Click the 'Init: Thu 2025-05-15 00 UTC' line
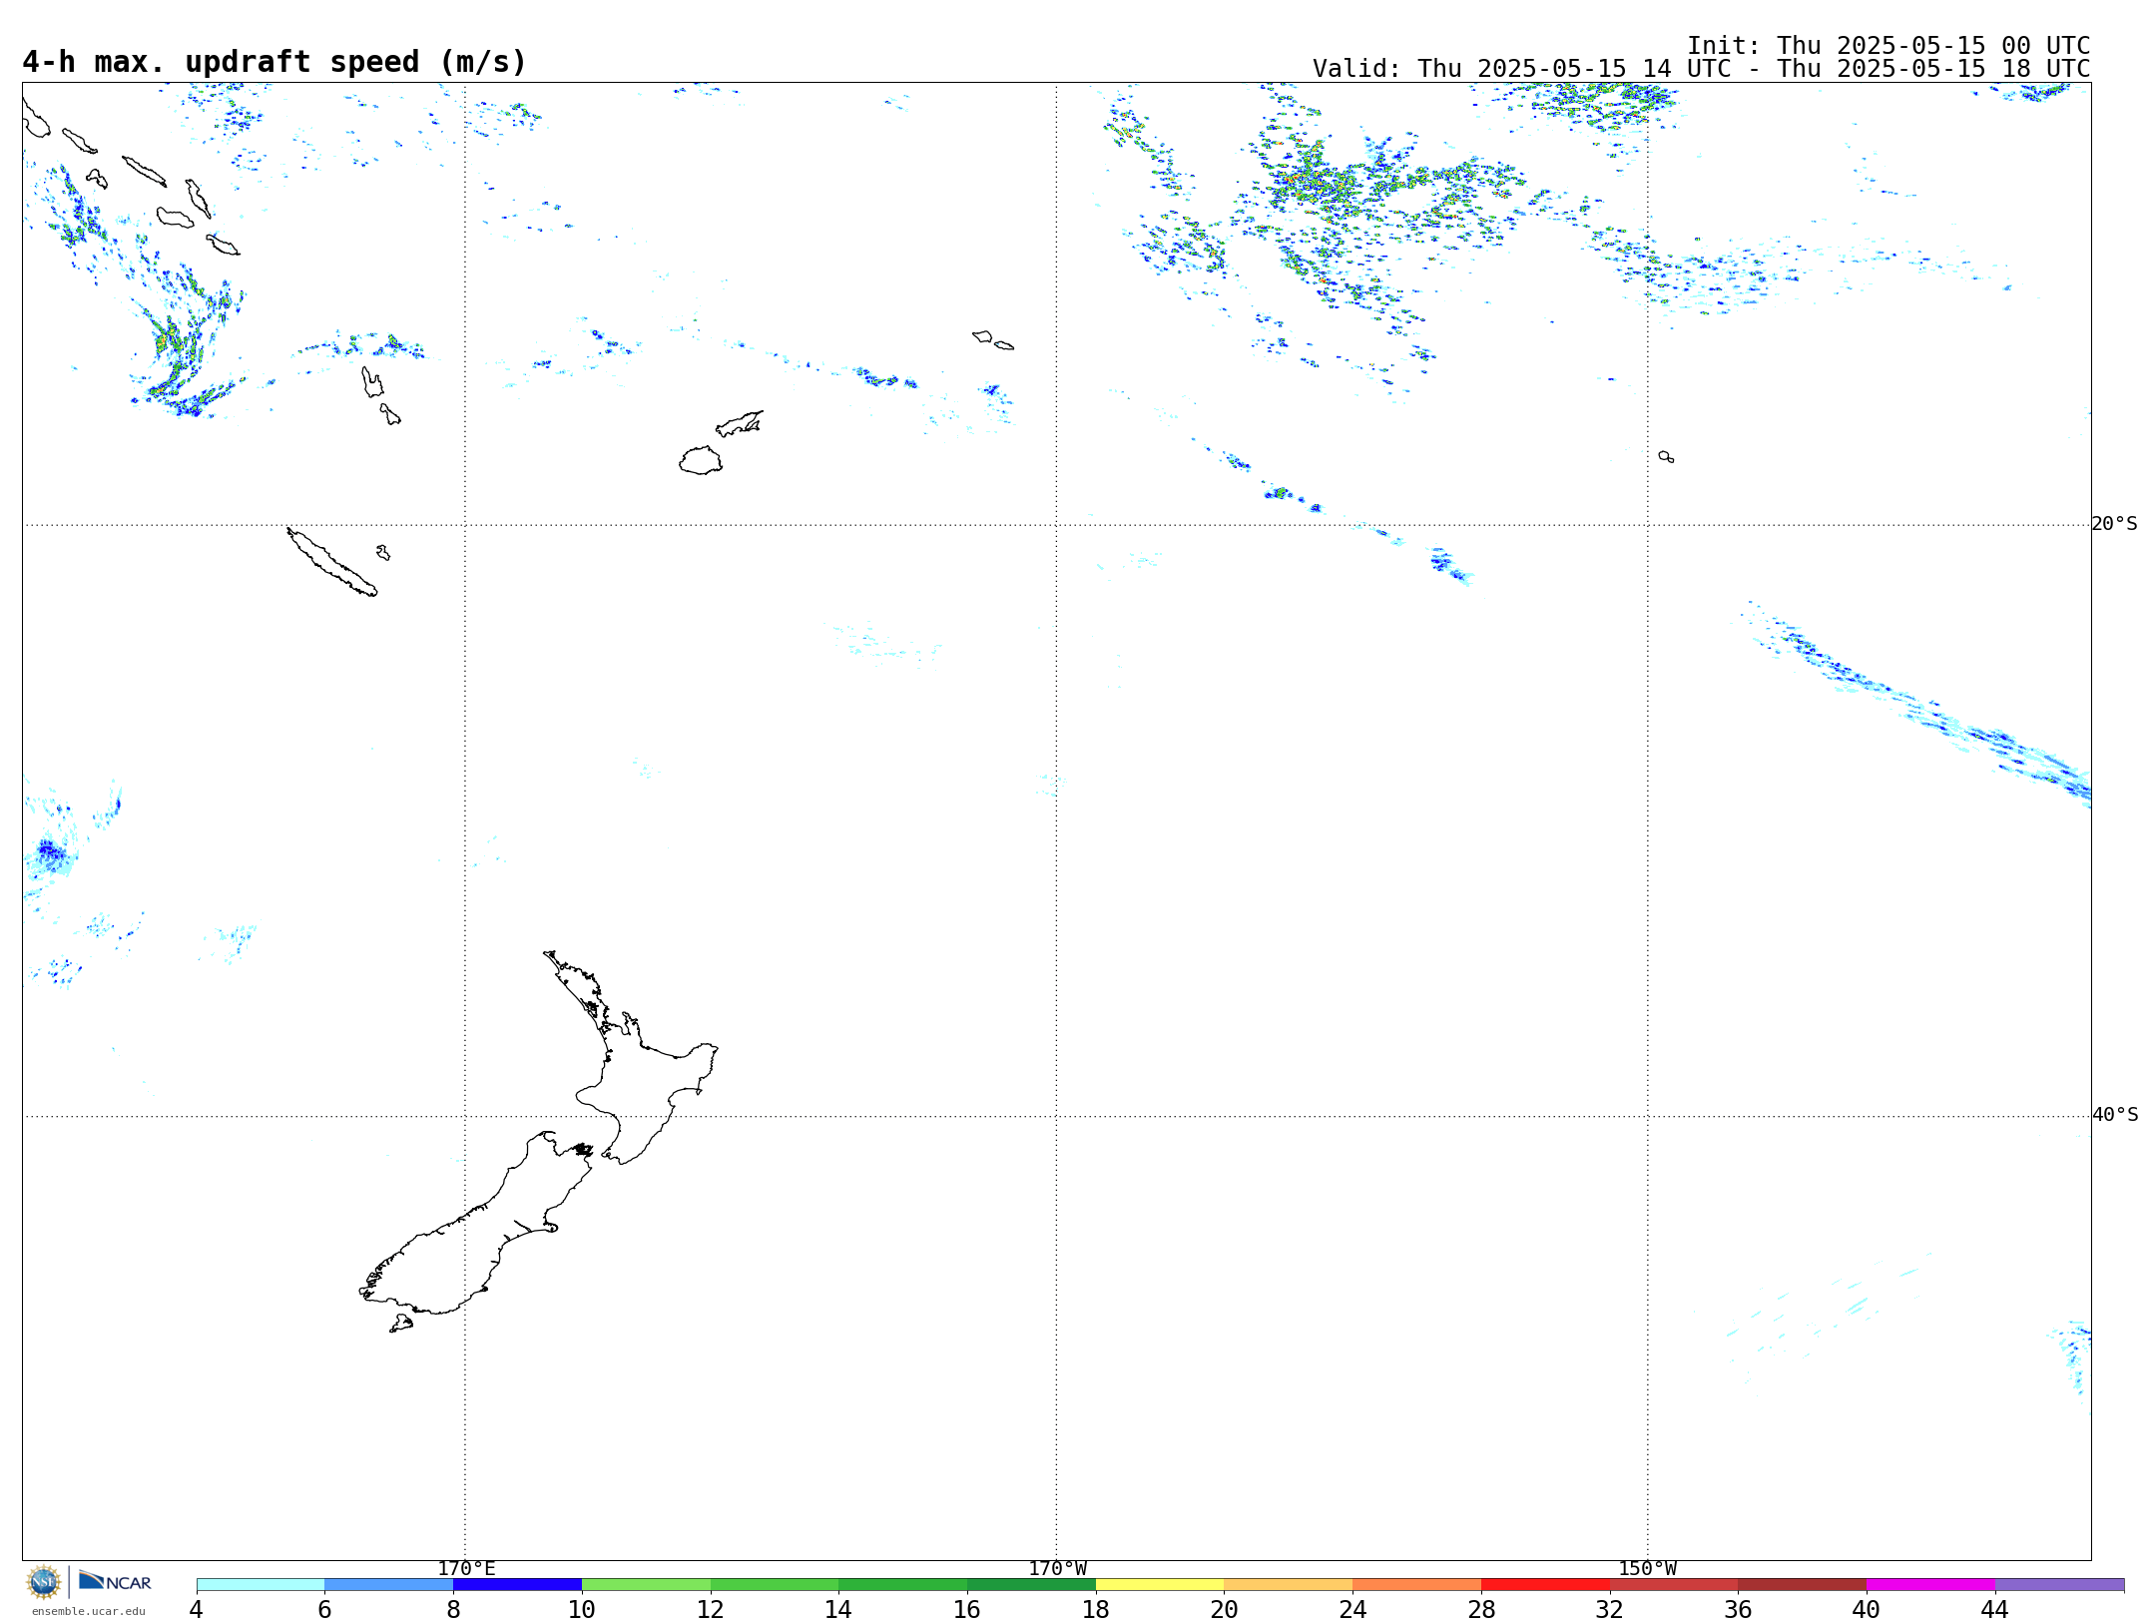 tap(1887, 46)
